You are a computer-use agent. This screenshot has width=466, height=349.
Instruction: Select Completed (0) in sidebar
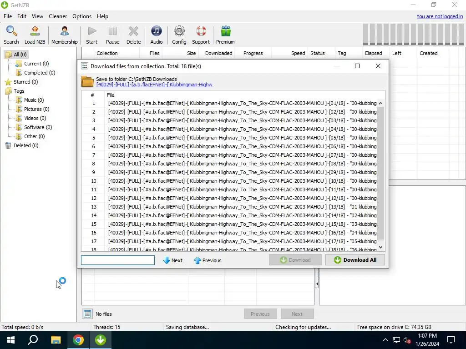pos(35,73)
